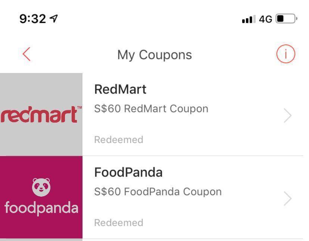Tap the location arrow icon
309x241 pixels.
coord(54,19)
